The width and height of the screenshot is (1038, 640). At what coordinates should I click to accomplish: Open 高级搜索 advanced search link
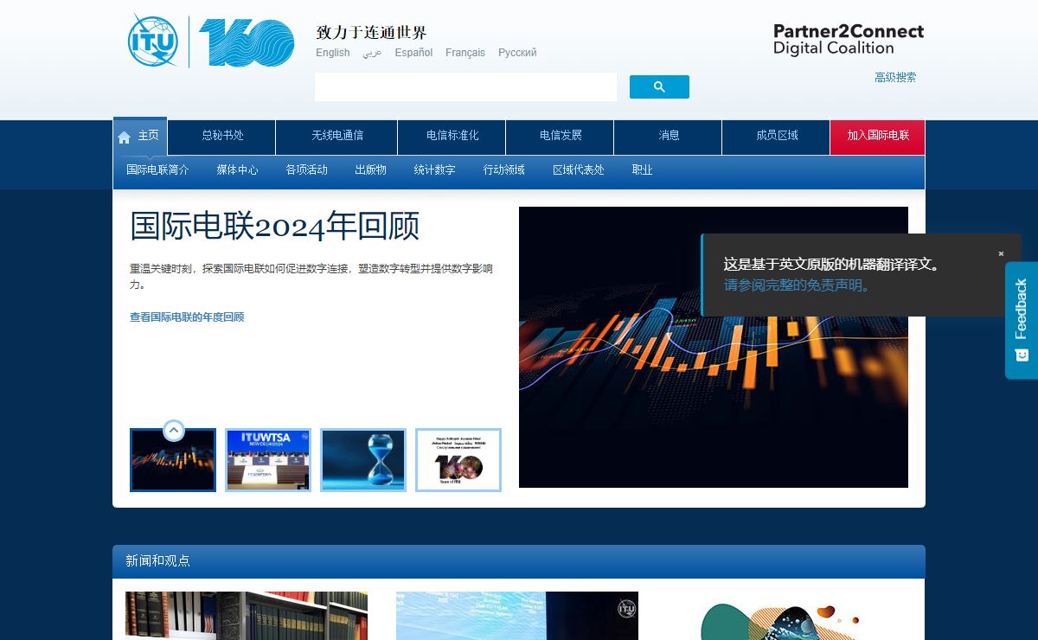pos(894,78)
